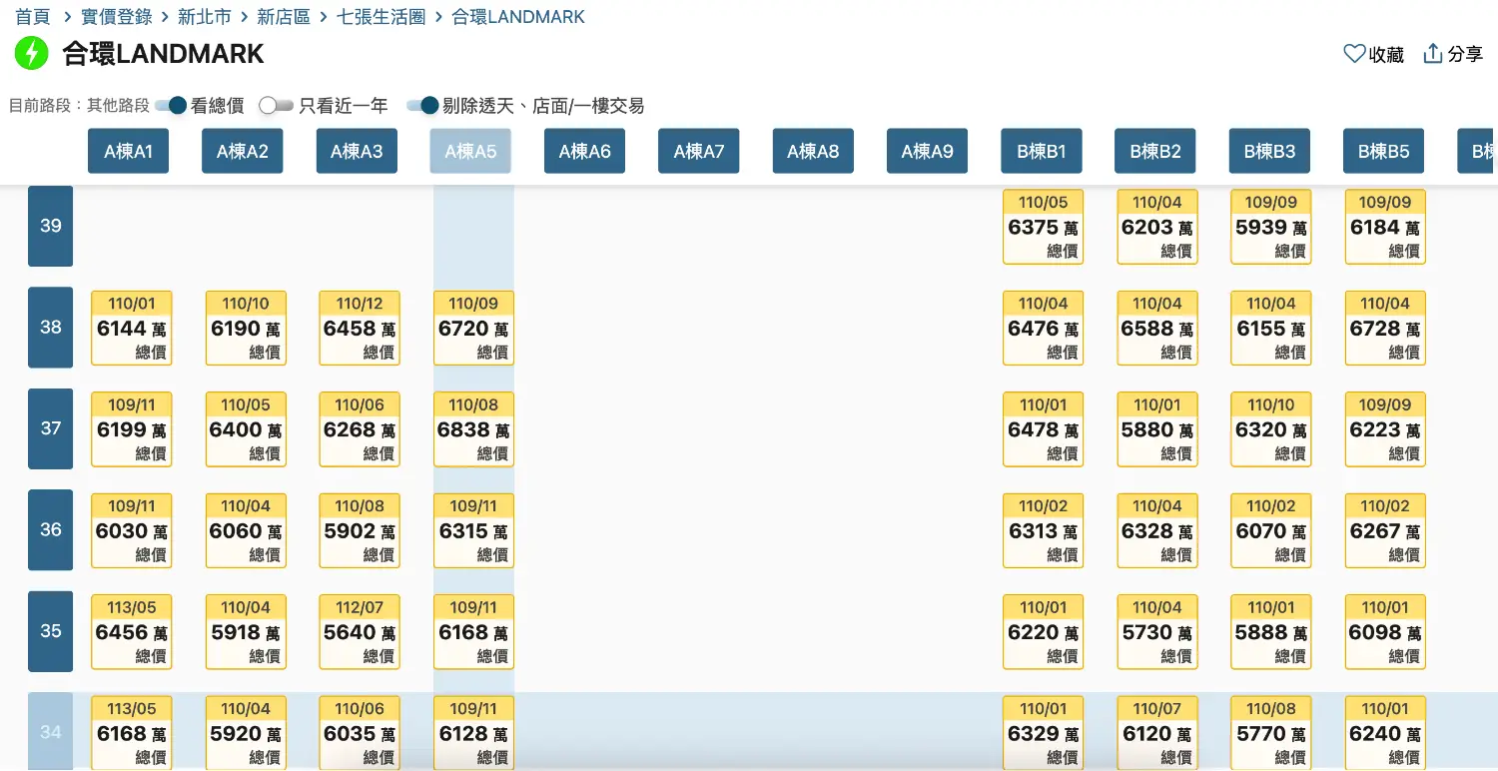
Task: Click the 合環LANDMARK page title
Action: click(x=163, y=54)
